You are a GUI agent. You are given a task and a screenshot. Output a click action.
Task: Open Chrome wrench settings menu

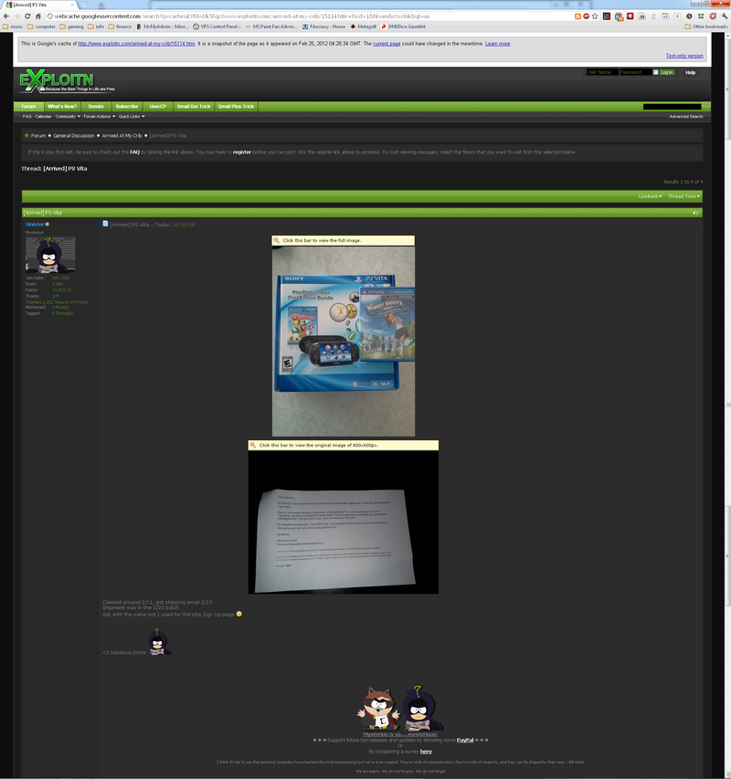pyautogui.click(x=725, y=16)
